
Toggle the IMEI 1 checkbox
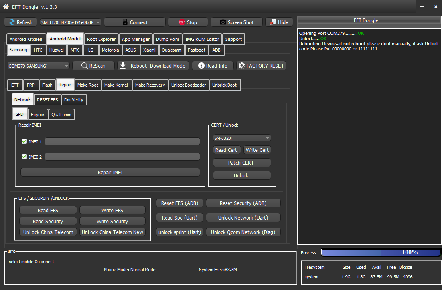[x=24, y=141]
